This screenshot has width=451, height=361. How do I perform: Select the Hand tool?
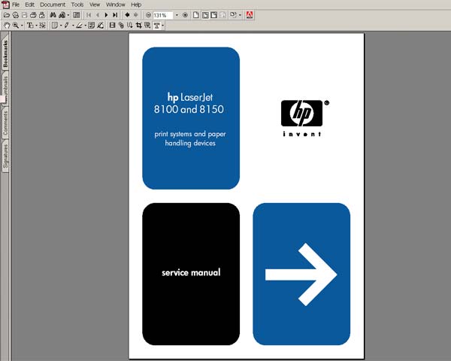pyautogui.click(x=6, y=26)
